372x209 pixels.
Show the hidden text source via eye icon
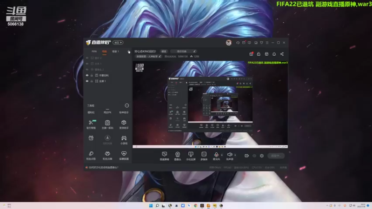coord(87,64)
